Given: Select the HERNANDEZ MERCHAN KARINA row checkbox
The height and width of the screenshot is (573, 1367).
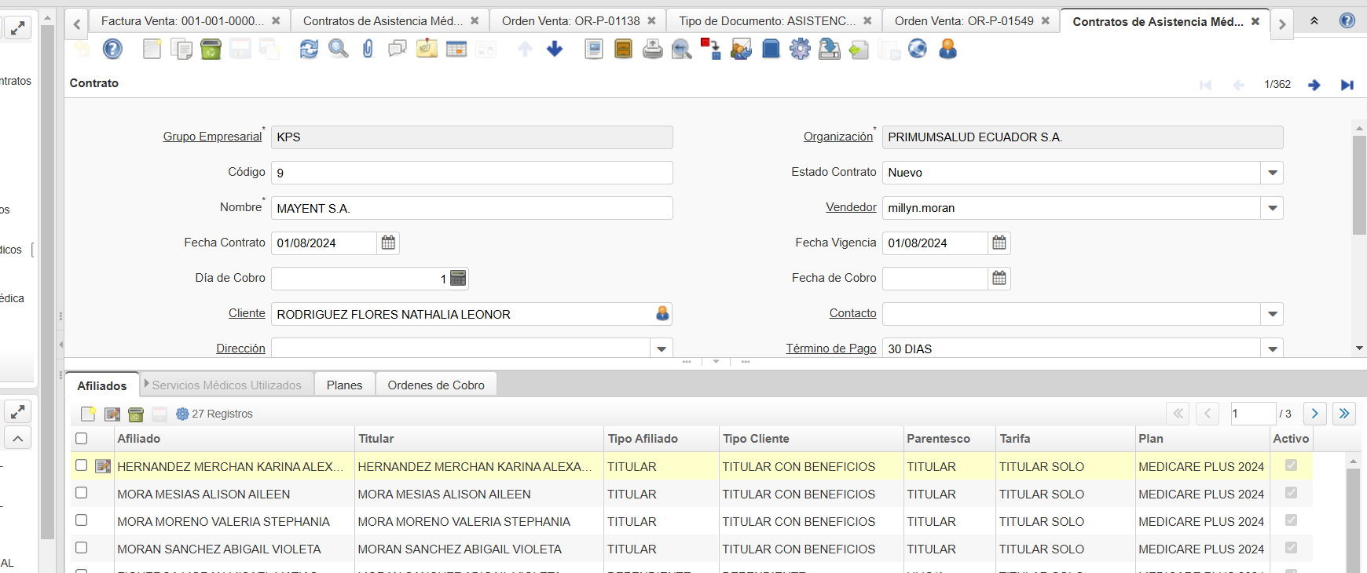Looking at the screenshot, I should tap(82, 465).
